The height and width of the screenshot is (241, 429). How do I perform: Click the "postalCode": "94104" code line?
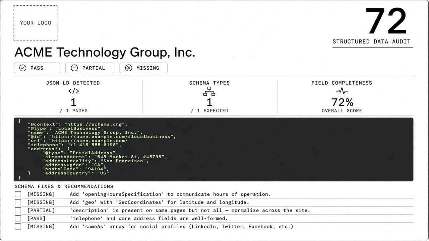[75, 169]
